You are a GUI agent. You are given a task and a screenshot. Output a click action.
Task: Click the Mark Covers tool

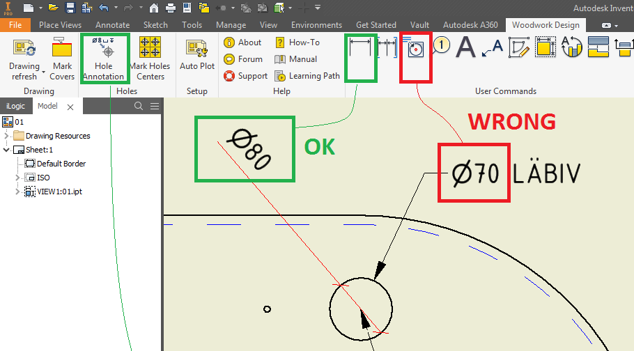[62, 59]
